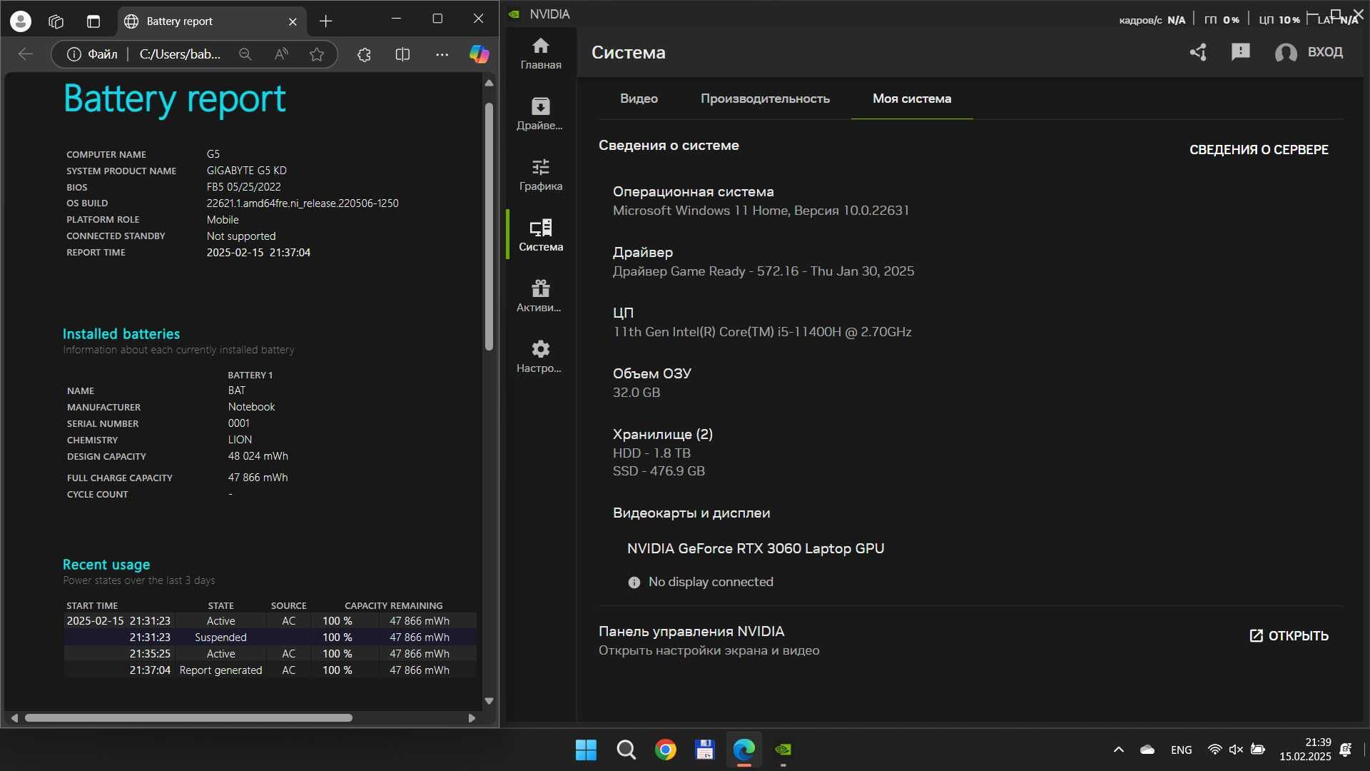This screenshot has height=771, width=1370.
Task: Click the Edge horizontal scrollbar thumb
Action: [188, 717]
